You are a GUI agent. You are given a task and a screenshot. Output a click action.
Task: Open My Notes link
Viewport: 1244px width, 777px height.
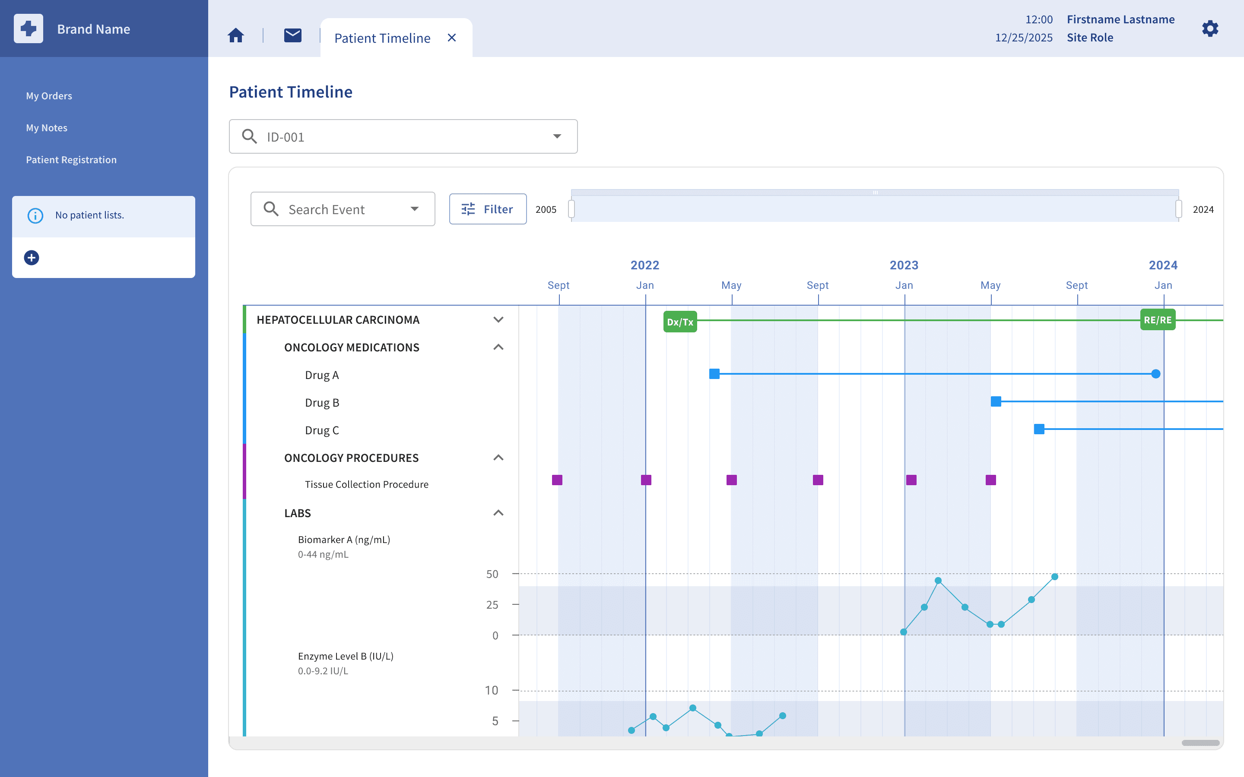click(x=46, y=127)
